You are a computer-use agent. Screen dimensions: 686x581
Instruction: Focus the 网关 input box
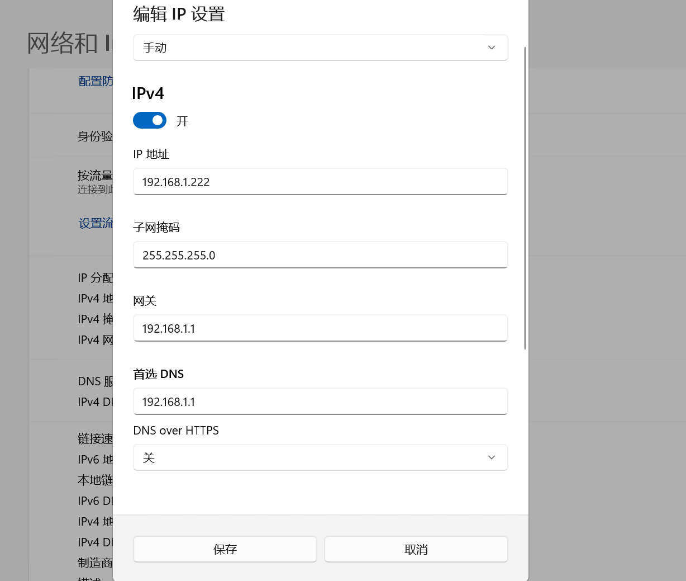click(x=320, y=328)
